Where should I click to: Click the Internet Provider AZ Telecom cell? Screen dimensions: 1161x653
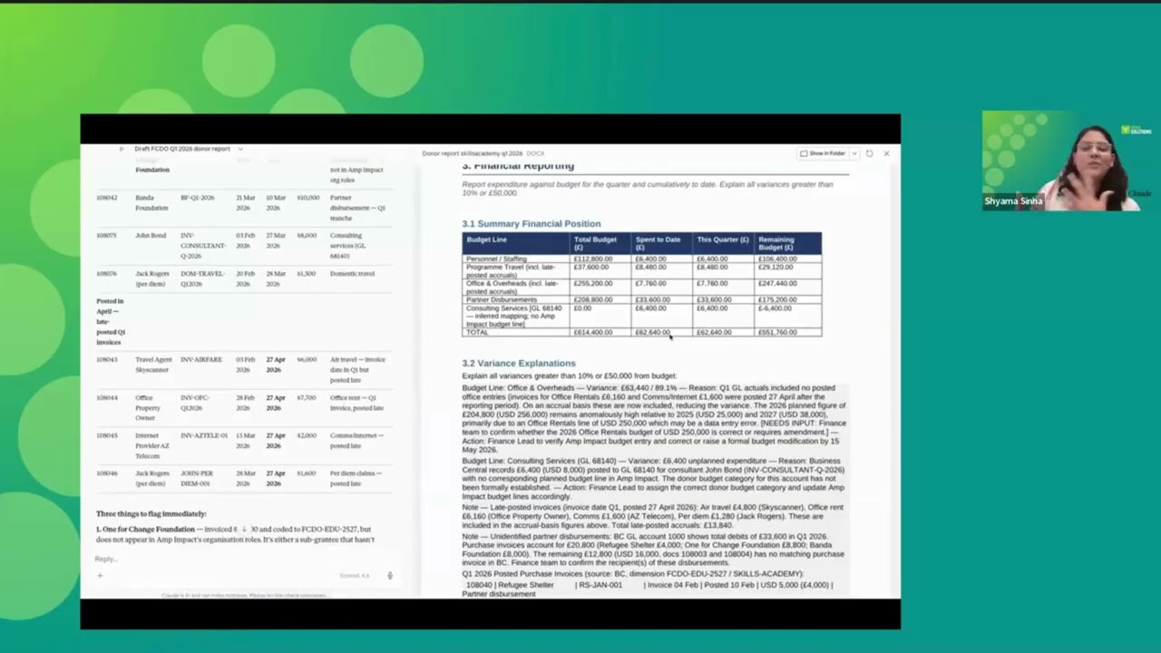point(152,445)
